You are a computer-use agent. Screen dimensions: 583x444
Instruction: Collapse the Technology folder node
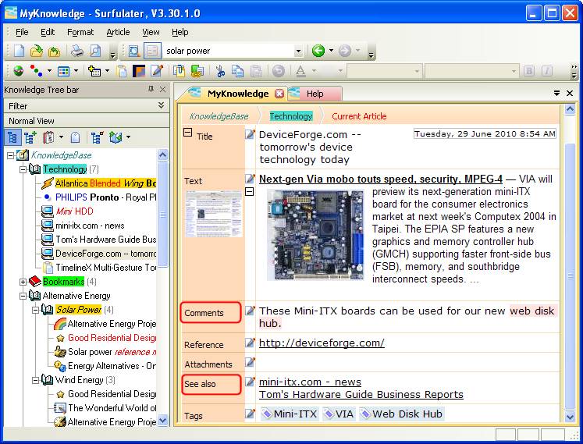[23, 169]
